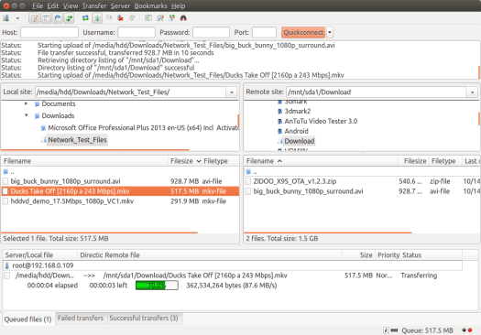Screen dimensions: 481x335
Task: Toggle transfer queue display icon
Action: [x=70, y=18]
